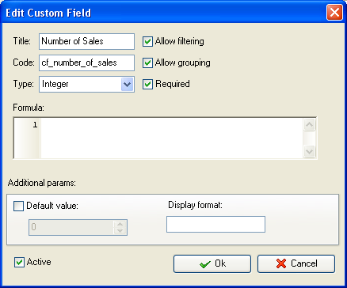
Task: Close the Edit Custom Field dialog
Action: 334,13
